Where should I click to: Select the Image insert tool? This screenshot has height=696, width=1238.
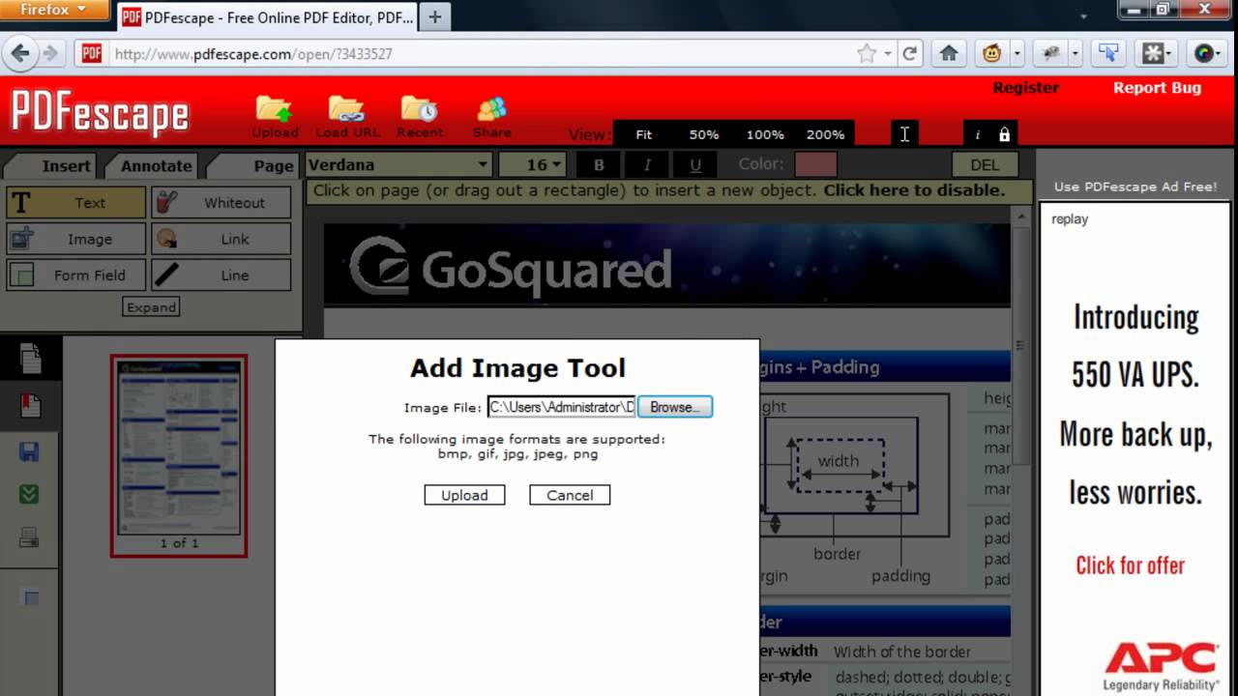tap(76, 239)
